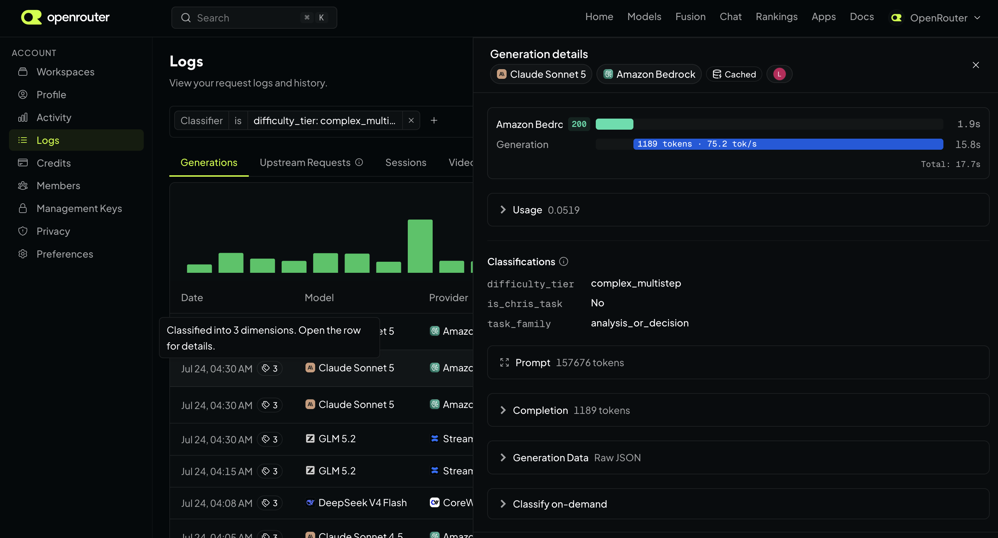The image size is (998, 538).
Task: Click the OpenRouter logo icon
Action: click(x=31, y=17)
